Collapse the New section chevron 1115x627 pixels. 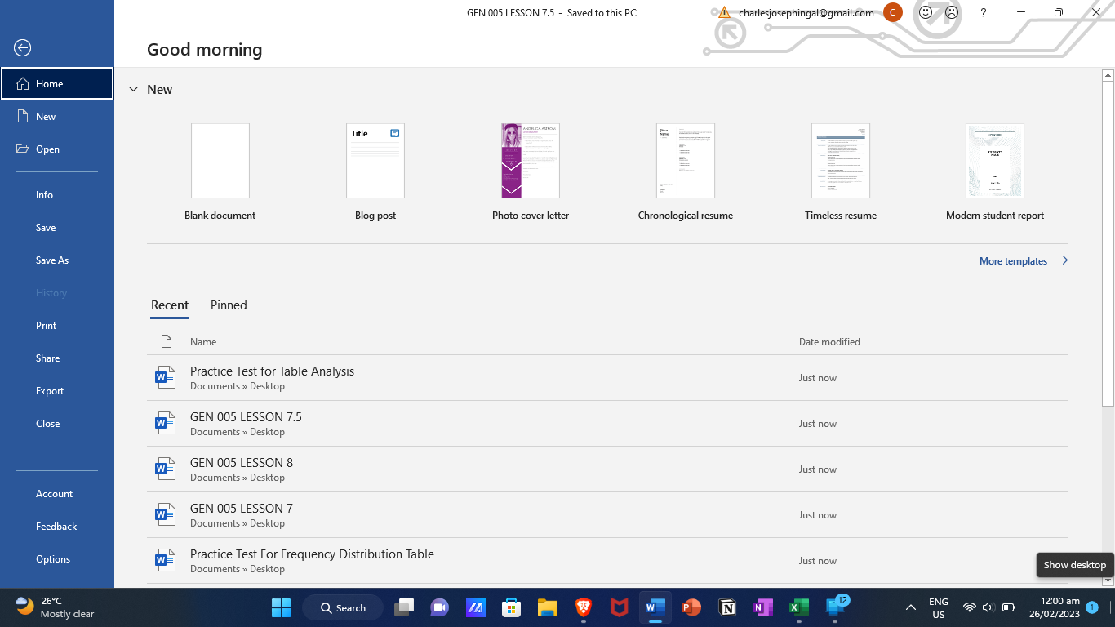134,90
